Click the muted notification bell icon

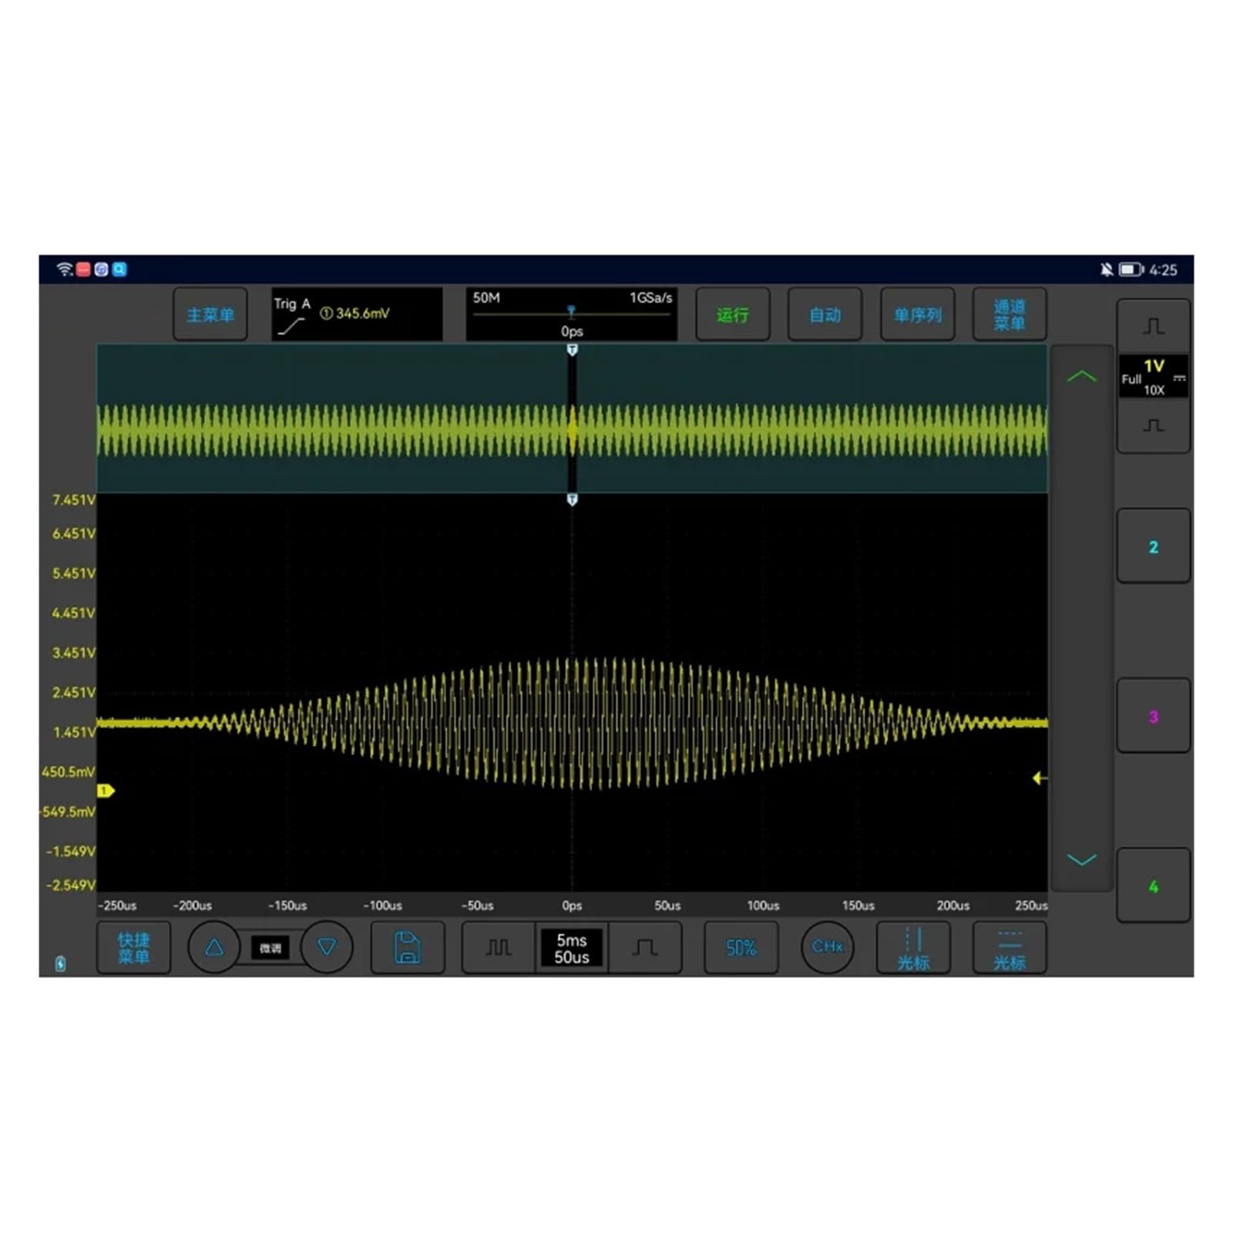pyautogui.click(x=1107, y=270)
